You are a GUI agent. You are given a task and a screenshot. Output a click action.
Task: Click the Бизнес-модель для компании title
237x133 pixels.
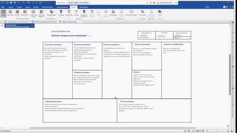tap(71, 35)
